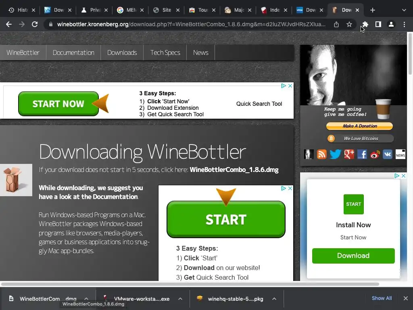Open the tab search chevron
The height and width of the screenshot is (310, 413).
tap(404, 10)
